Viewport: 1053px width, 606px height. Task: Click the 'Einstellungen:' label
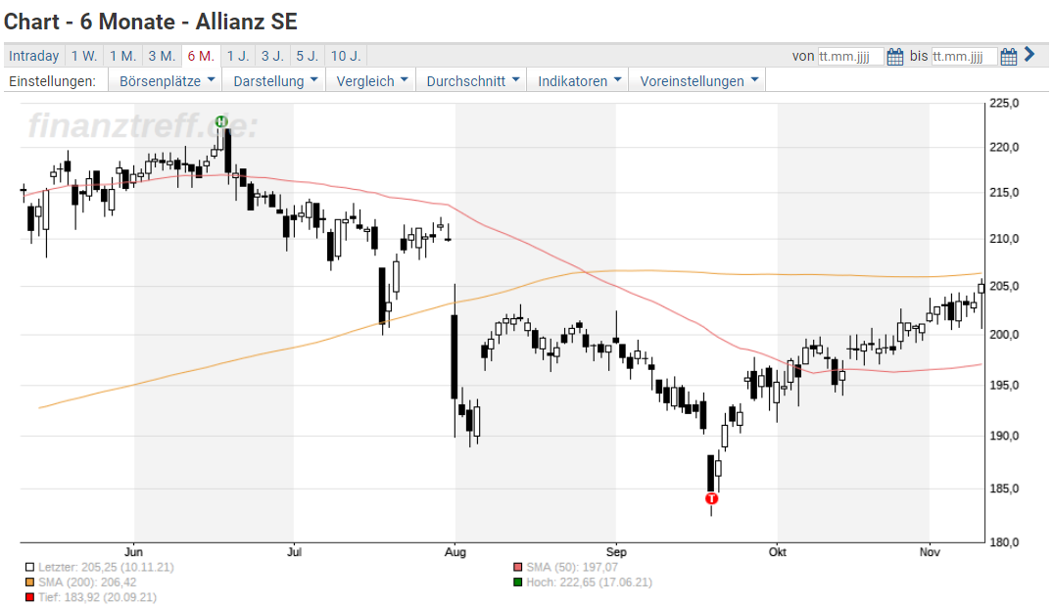point(52,81)
